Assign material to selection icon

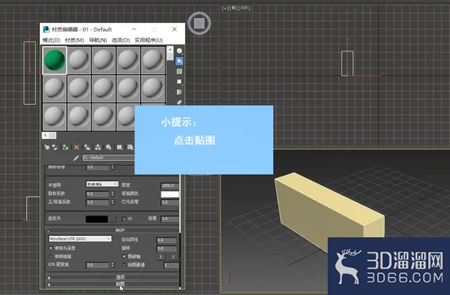(65, 147)
